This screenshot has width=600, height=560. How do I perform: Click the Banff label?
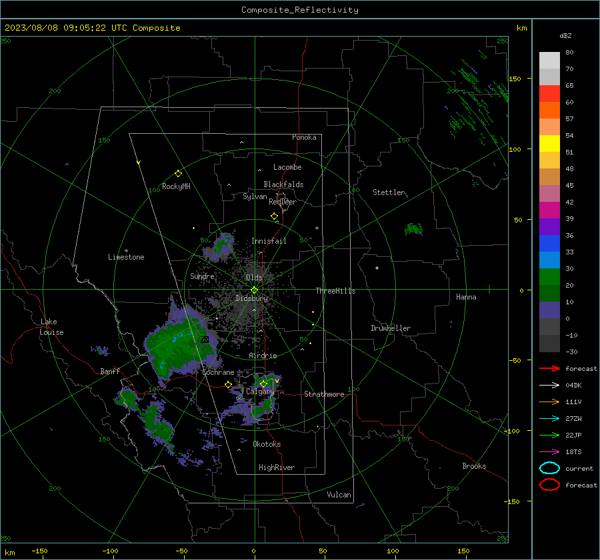pyautogui.click(x=110, y=371)
